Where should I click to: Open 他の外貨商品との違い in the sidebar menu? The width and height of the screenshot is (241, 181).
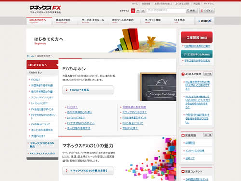click(x=43, y=91)
